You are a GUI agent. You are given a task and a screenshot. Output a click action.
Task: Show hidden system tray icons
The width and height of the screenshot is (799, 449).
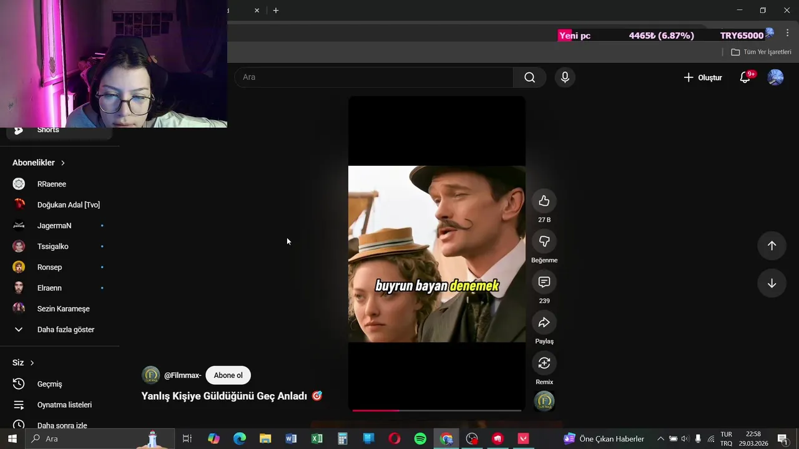tap(660, 439)
